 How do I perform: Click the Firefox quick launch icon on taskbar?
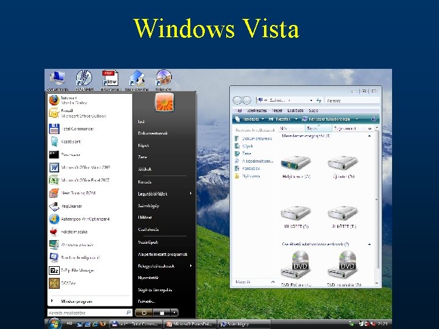pyautogui.click(x=103, y=324)
